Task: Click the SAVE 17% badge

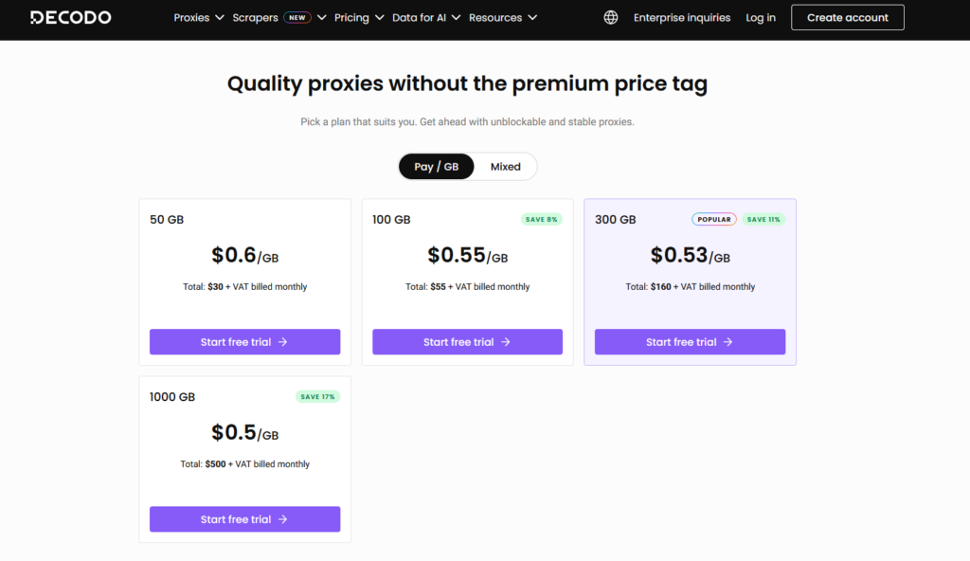Action: (x=318, y=396)
